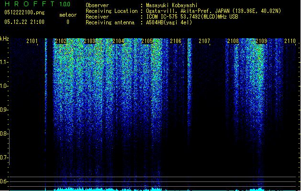Click the meteor label

pyautogui.click(x=68, y=15)
